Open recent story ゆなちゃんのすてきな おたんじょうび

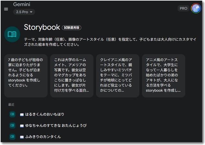pos(53,125)
